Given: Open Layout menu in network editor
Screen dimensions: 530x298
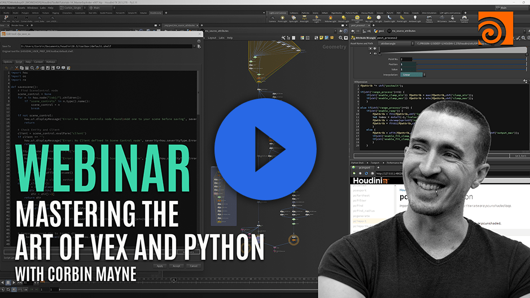Looking at the screenshot, I should pos(212,38).
